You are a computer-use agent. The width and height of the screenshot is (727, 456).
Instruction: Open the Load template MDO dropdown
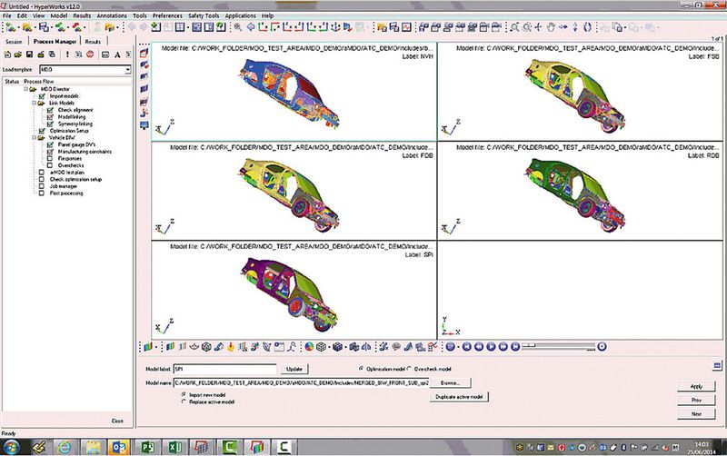click(127, 70)
